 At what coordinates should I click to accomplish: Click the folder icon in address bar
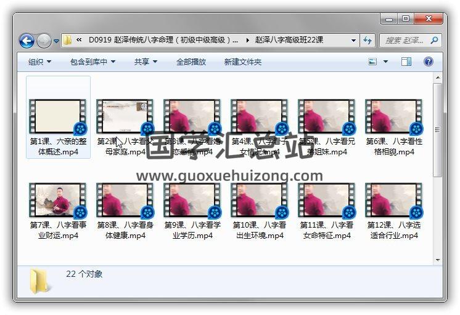pos(68,40)
